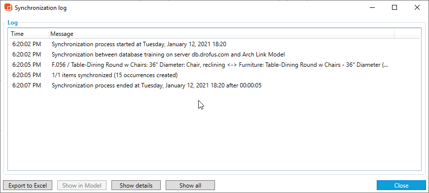Click the blank column header right of Message
Screen dimensions: 429x193
click(407, 34)
